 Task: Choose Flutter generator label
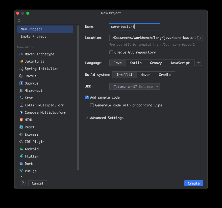pyautogui.click(x=32, y=156)
